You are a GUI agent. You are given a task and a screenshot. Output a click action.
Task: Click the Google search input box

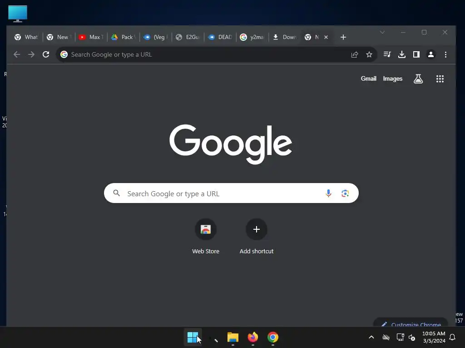click(x=231, y=193)
